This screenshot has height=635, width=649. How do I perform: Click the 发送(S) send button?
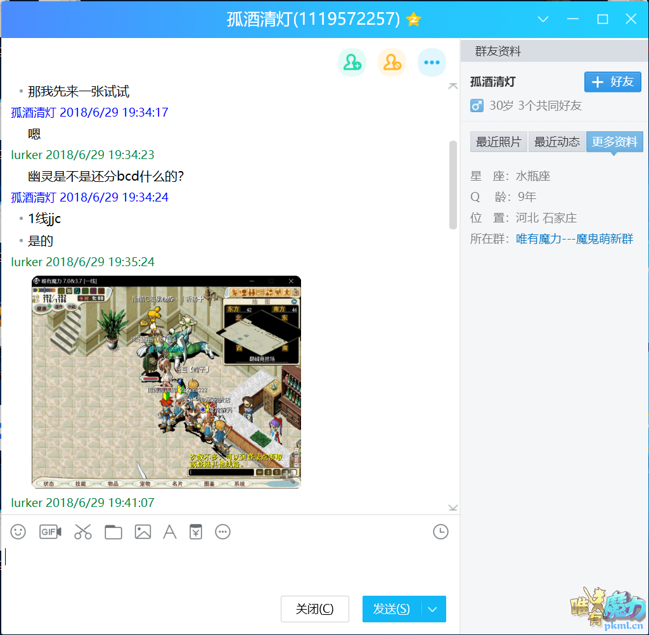click(392, 609)
